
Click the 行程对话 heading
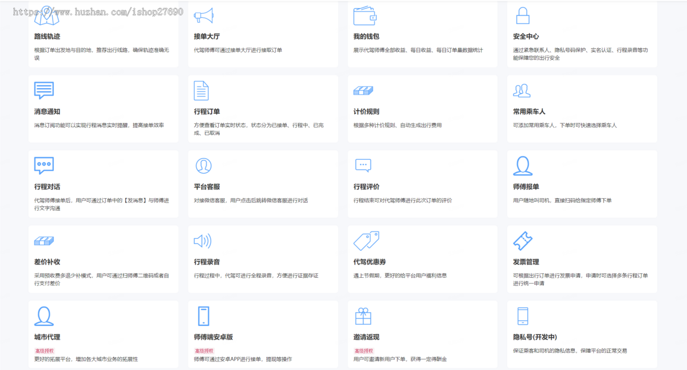click(x=47, y=187)
